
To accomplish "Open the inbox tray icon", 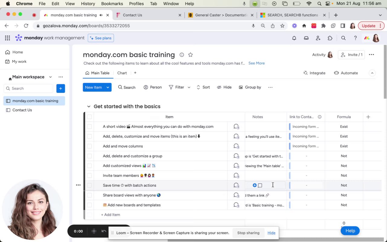I will coord(306,38).
